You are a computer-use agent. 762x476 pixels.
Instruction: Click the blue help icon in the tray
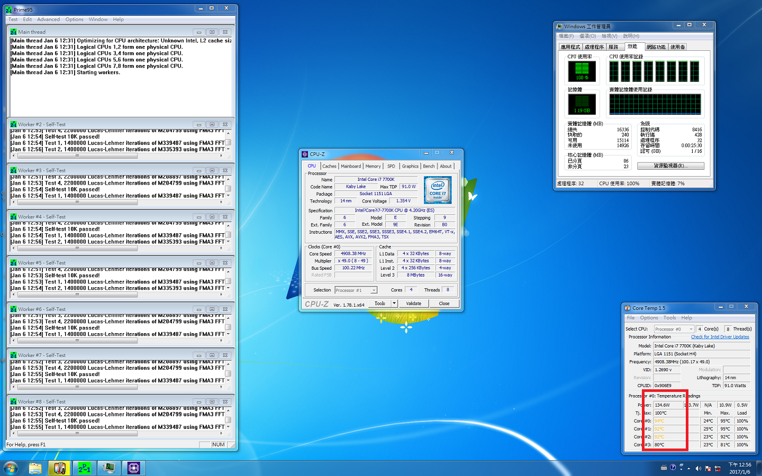pyautogui.click(x=673, y=468)
